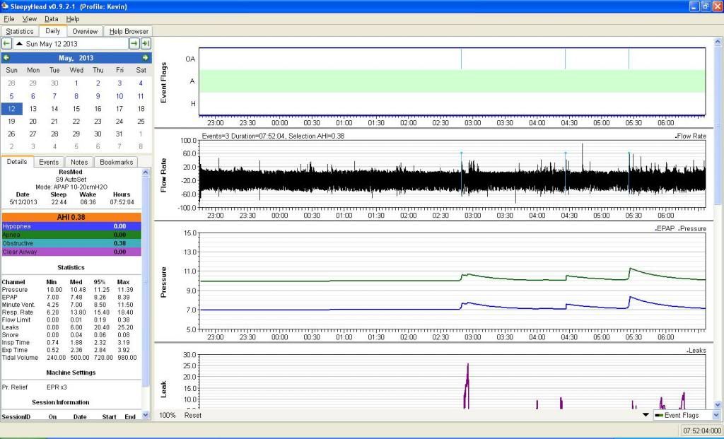The width and height of the screenshot is (724, 439).
Task: Click the purple Clear Airway row
Action: tap(71, 252)
